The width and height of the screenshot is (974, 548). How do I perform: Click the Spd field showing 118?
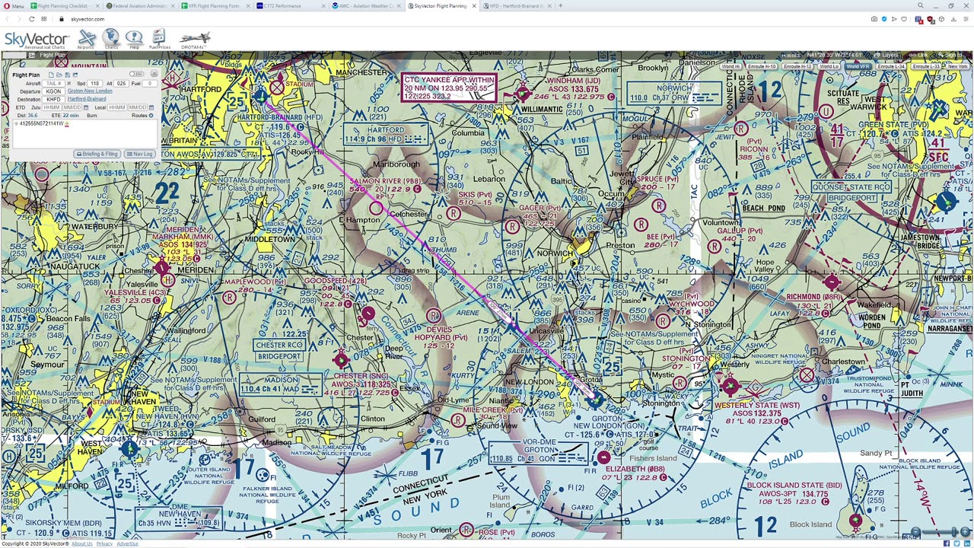tap(94, 83)
